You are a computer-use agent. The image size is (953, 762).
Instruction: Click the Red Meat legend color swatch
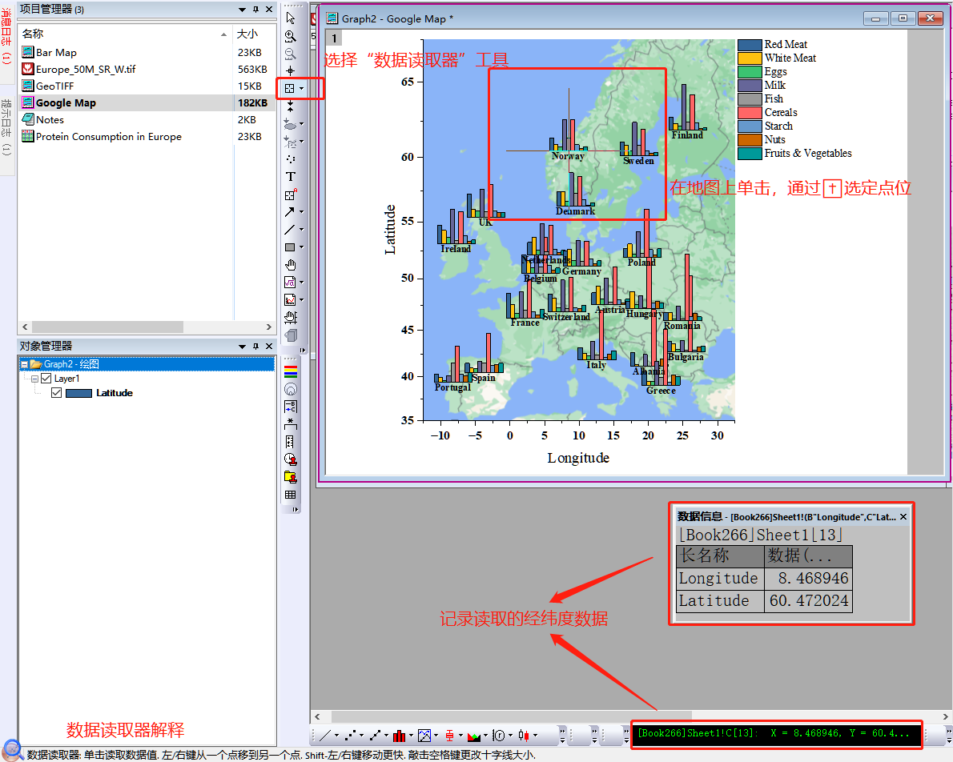(x=750, y=44)
